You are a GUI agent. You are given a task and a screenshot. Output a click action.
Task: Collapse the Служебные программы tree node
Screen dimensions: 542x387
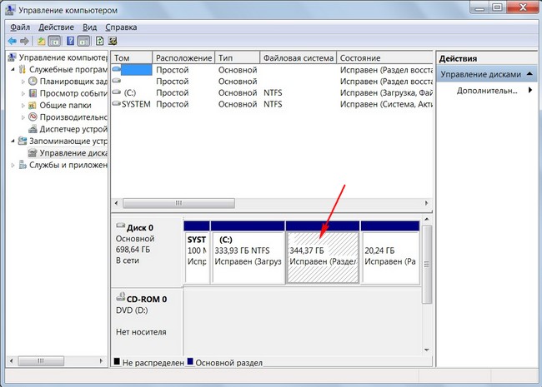(13, 70)
